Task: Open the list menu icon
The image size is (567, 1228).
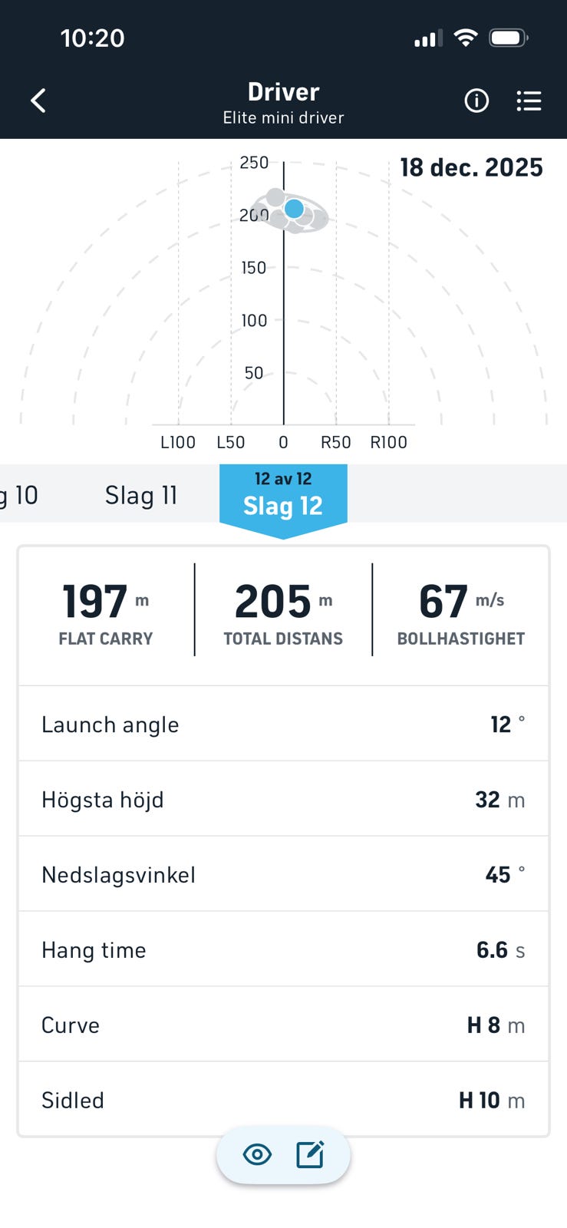Action: coord(529,101)
